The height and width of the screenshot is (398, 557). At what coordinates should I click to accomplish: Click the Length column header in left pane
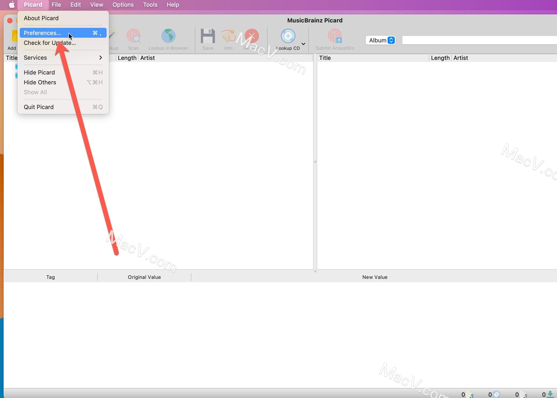click(127, 58)
